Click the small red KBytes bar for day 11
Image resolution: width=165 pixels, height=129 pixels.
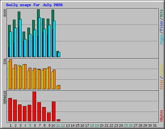point(58,120)
